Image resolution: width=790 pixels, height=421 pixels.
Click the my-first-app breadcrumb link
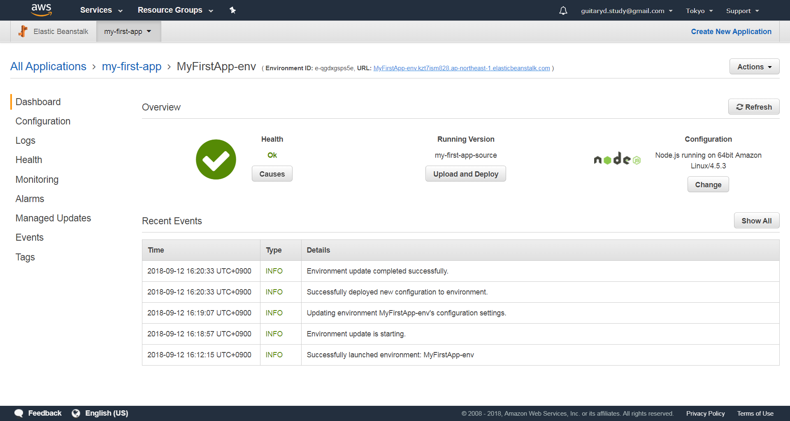click(132, 67)
